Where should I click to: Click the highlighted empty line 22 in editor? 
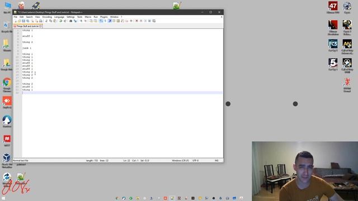(x=122, y=93)
